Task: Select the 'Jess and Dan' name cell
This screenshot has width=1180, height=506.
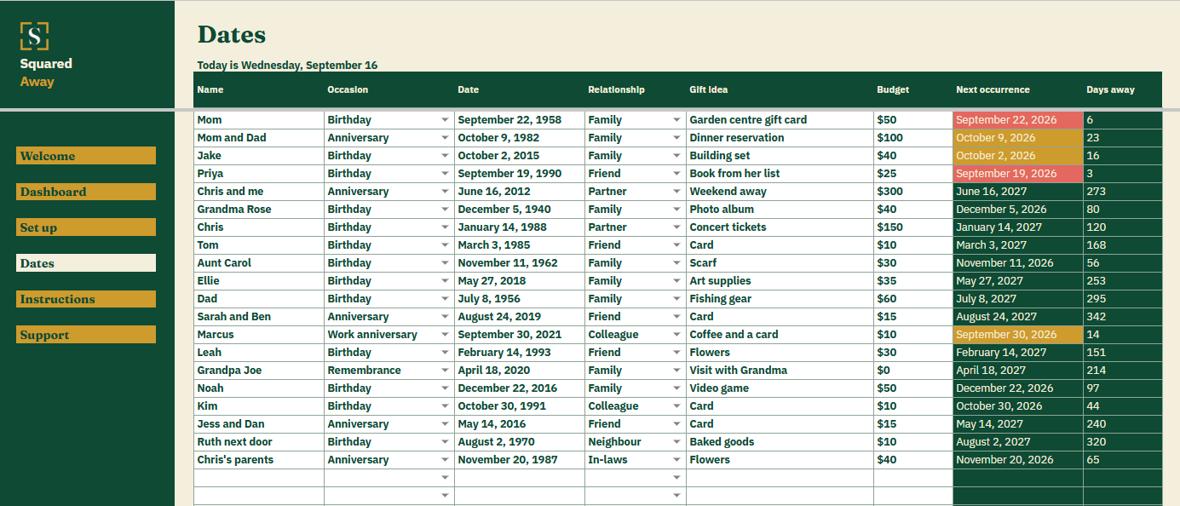Action: pos(259,424)
